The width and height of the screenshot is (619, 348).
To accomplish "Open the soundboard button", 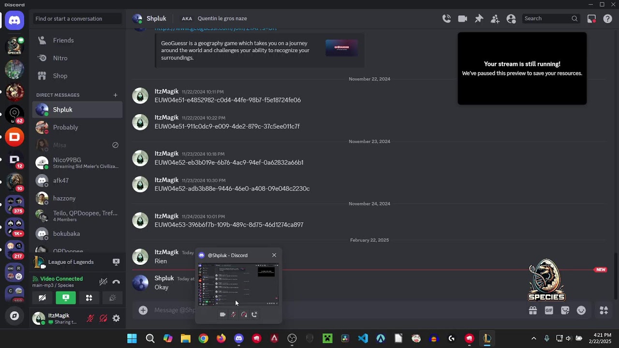I will (x=112, y=298).
